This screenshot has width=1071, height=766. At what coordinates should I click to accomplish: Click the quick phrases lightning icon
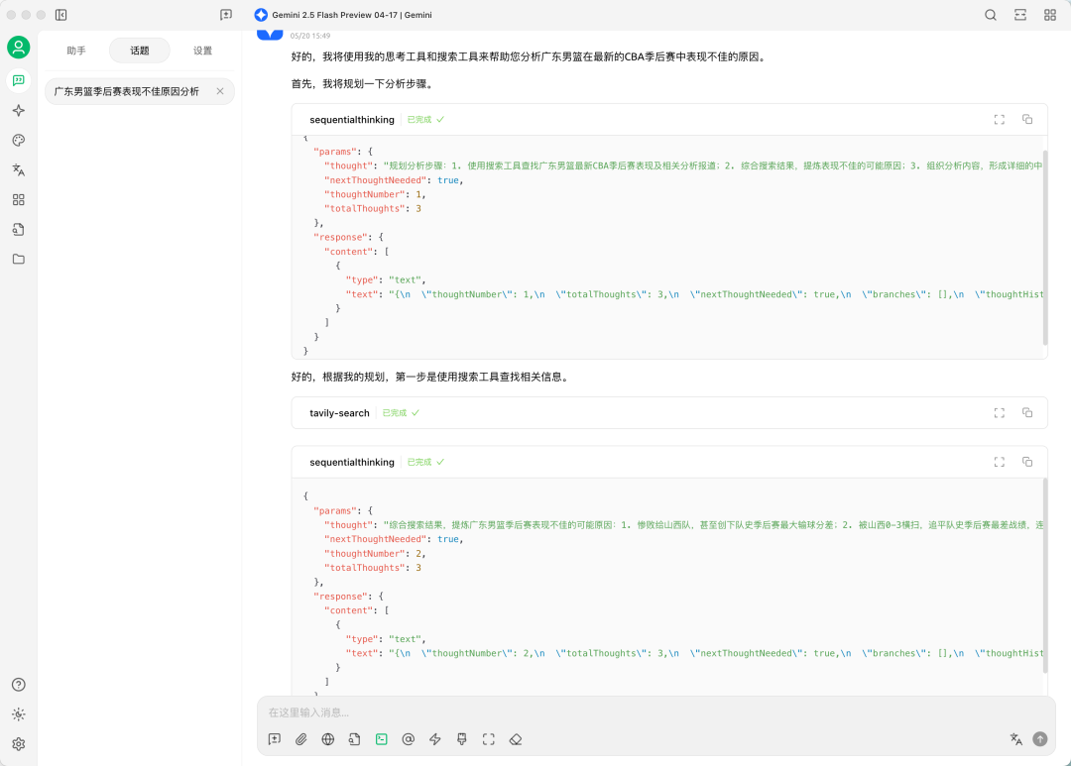tap(434, 739)
